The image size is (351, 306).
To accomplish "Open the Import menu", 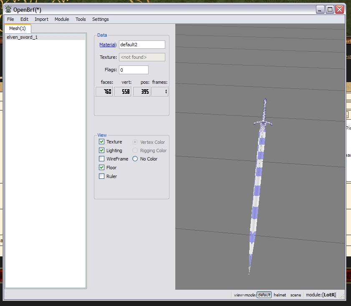I will pyautogui.click(x=41, y=19).
